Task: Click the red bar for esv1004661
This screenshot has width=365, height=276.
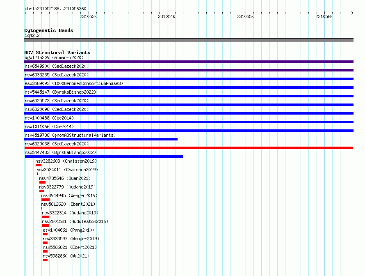Action: point(45,234)
